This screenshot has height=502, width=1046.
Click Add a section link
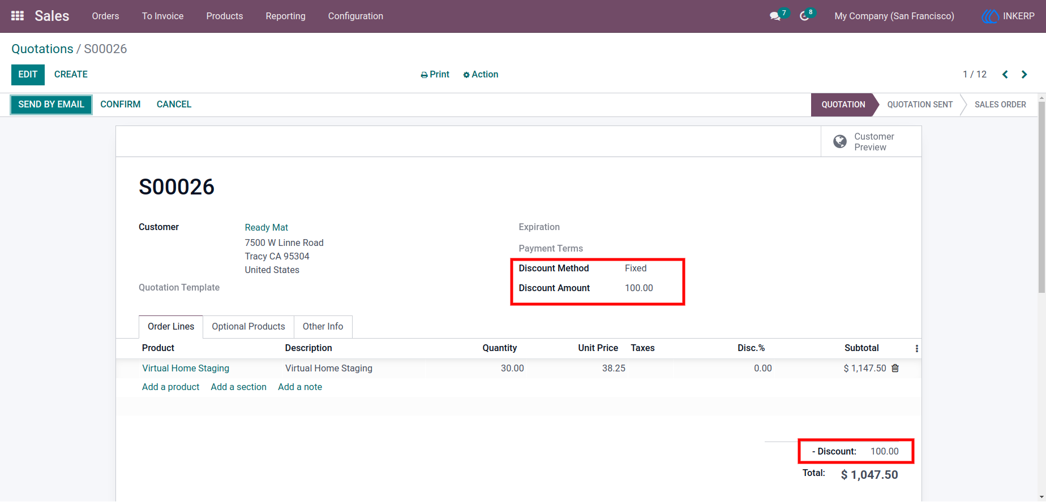pyautogui.click(x=238, y=387)
